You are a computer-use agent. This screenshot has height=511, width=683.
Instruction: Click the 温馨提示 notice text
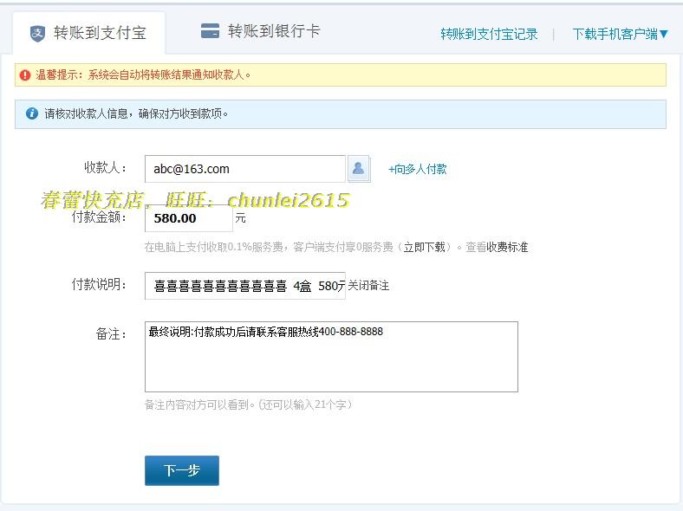[x=144, y=74]
